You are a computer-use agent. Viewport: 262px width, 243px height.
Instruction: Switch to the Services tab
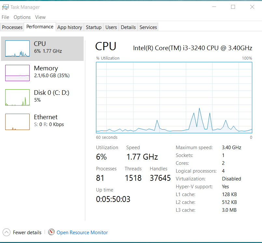148,27
